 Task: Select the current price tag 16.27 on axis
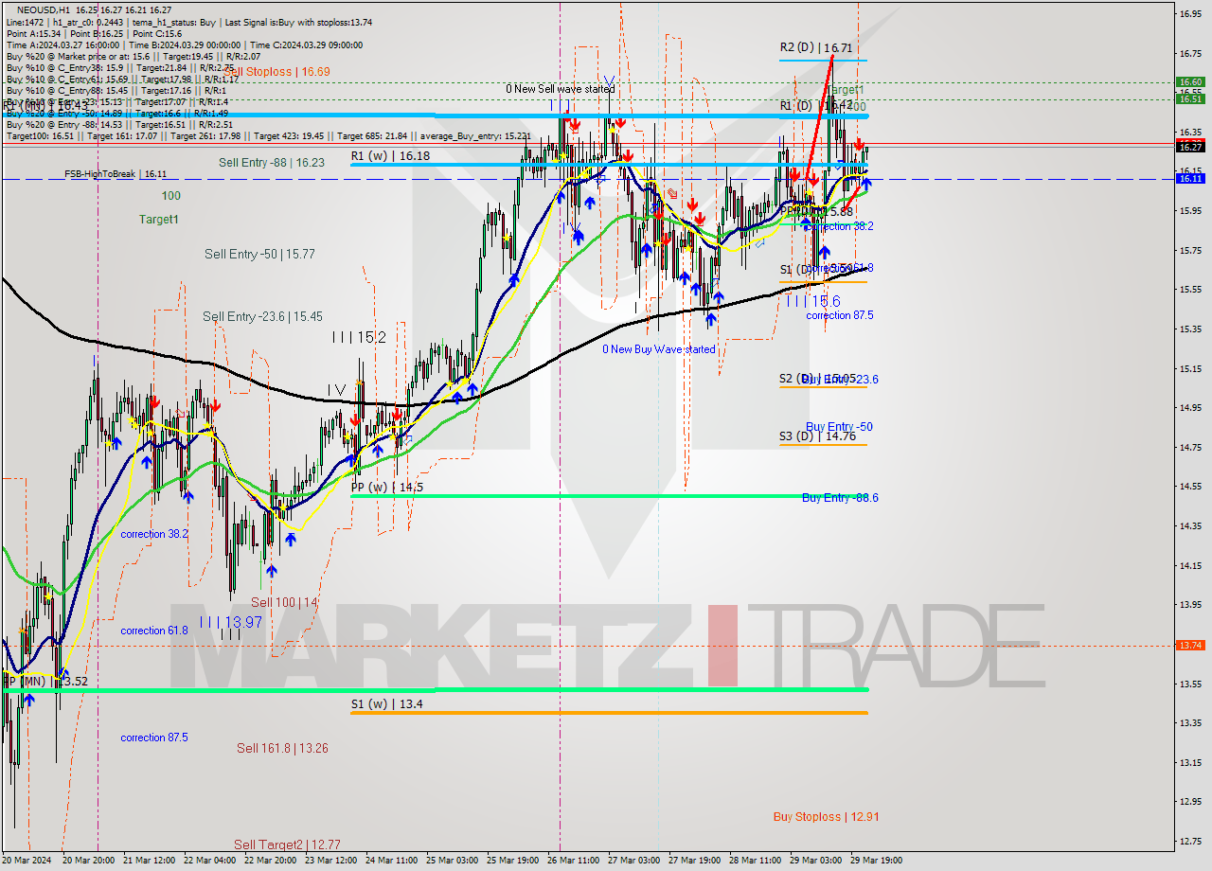(x=1190, y=147)
